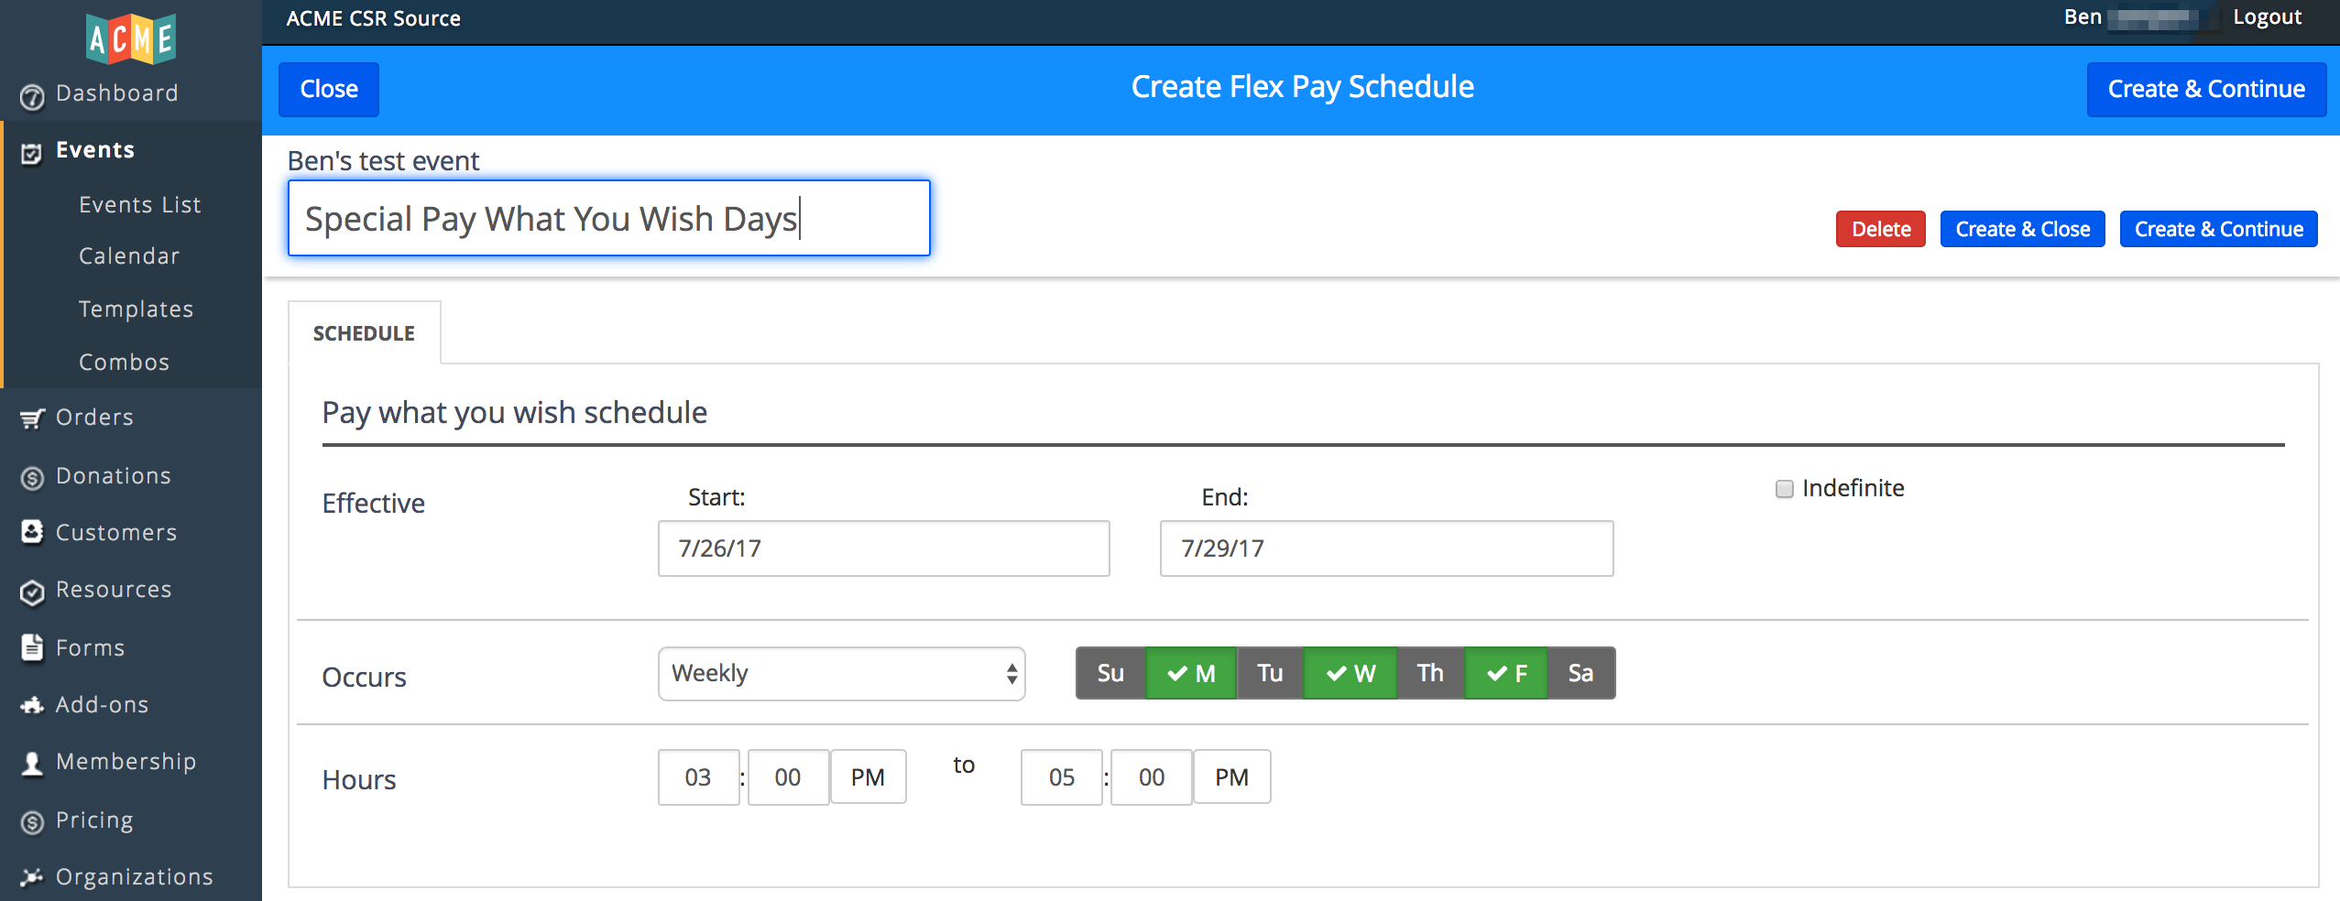
Task: Delete this flex pay schedule
Action: [x=1879, y=229]
